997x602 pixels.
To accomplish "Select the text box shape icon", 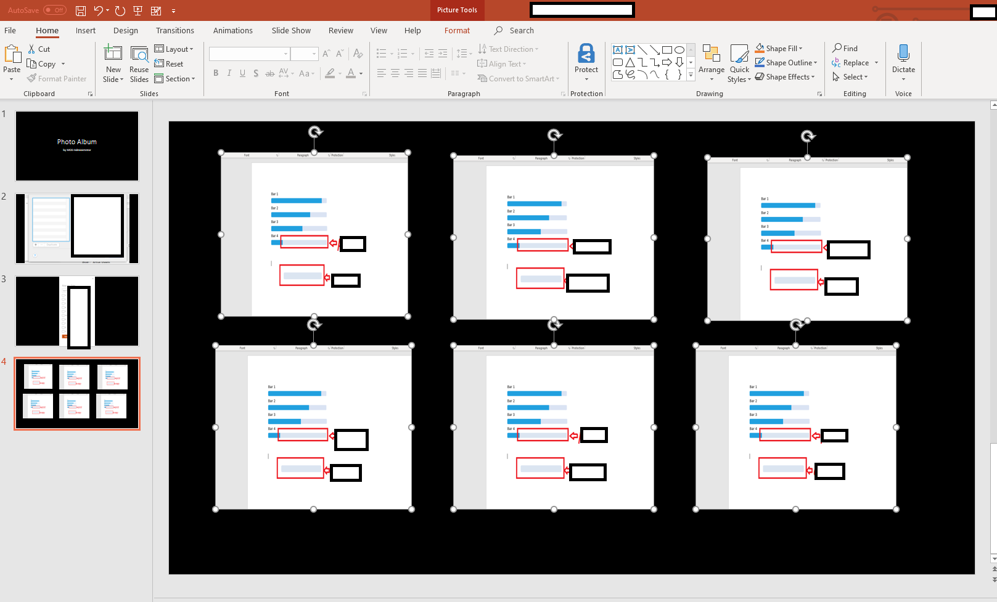I will tap(617, 50).
